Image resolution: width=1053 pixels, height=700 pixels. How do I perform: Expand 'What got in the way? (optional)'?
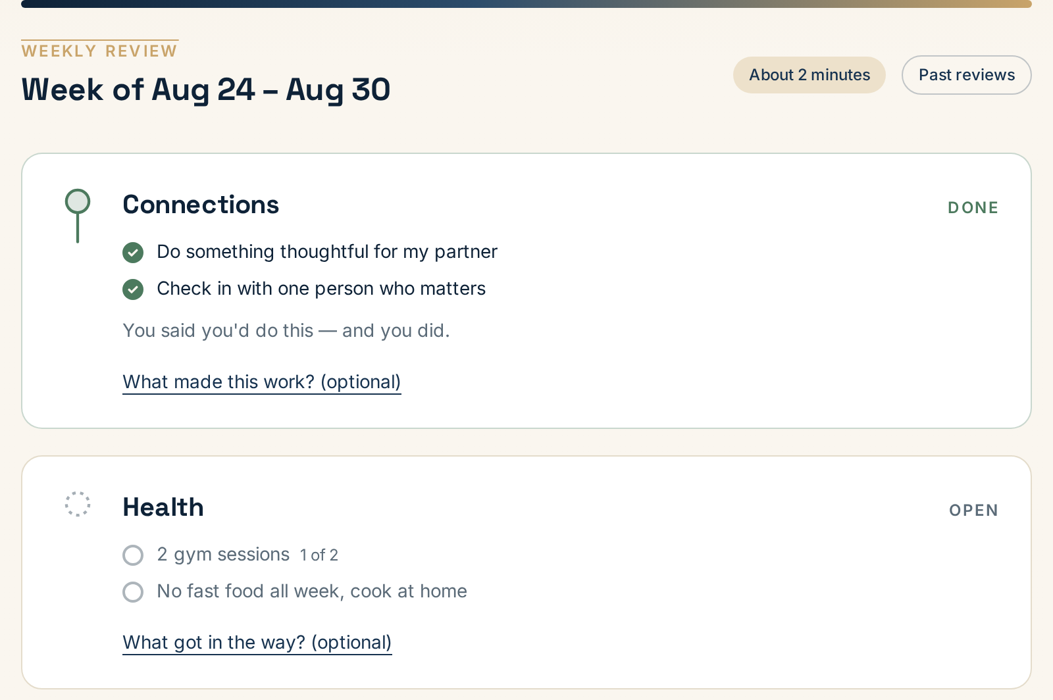click(x=257, y=643)
